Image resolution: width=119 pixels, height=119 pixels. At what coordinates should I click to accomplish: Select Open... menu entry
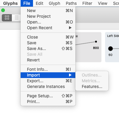pos(48,22)
